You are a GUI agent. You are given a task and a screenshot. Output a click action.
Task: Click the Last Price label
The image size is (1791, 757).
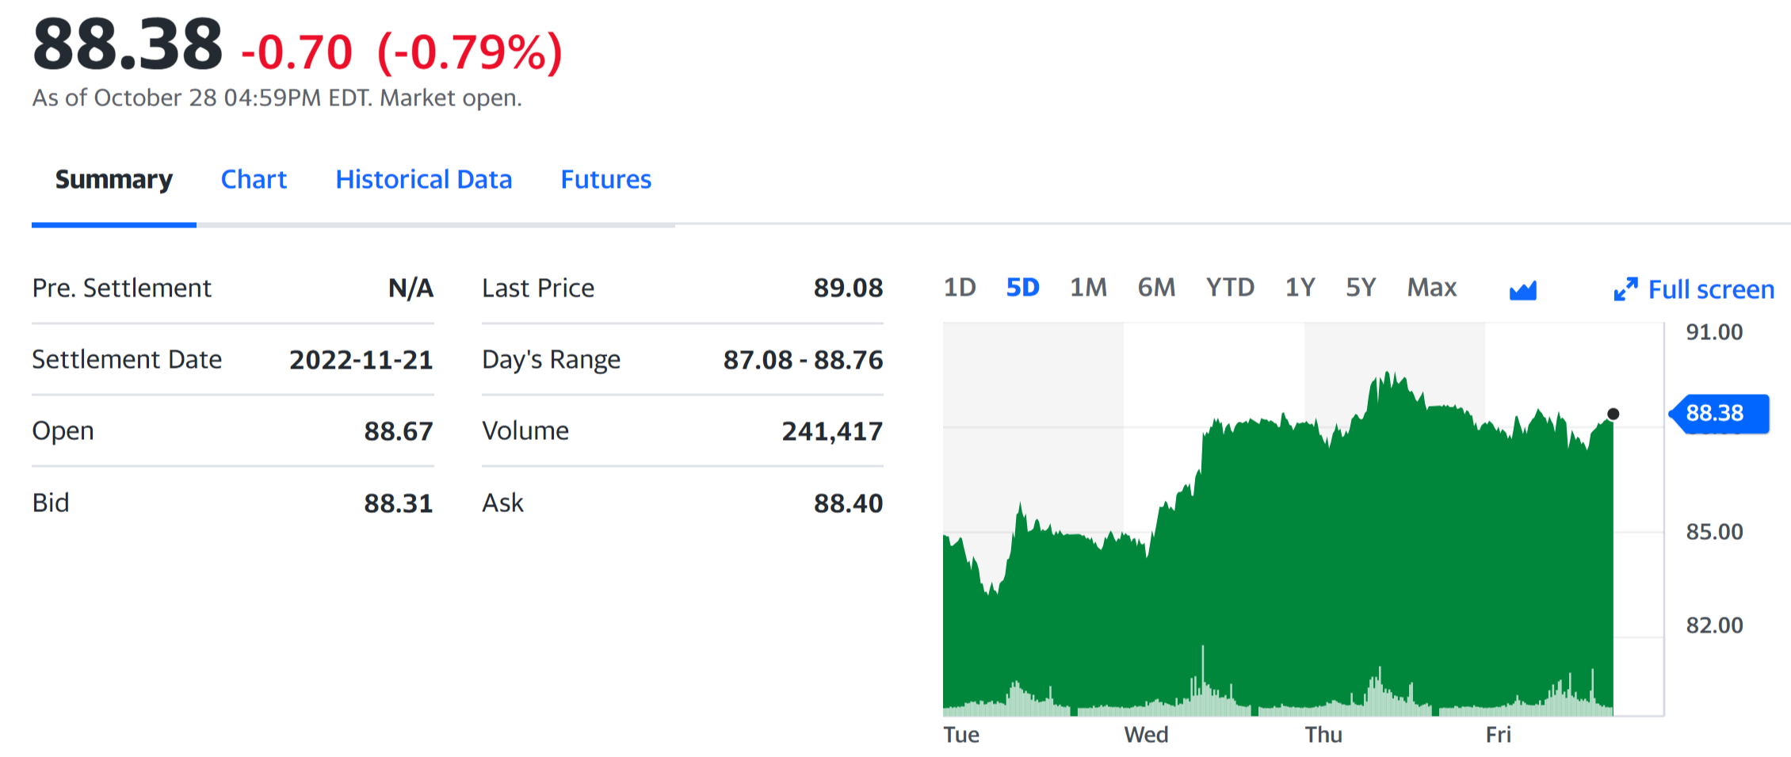[x=538, y=289]
